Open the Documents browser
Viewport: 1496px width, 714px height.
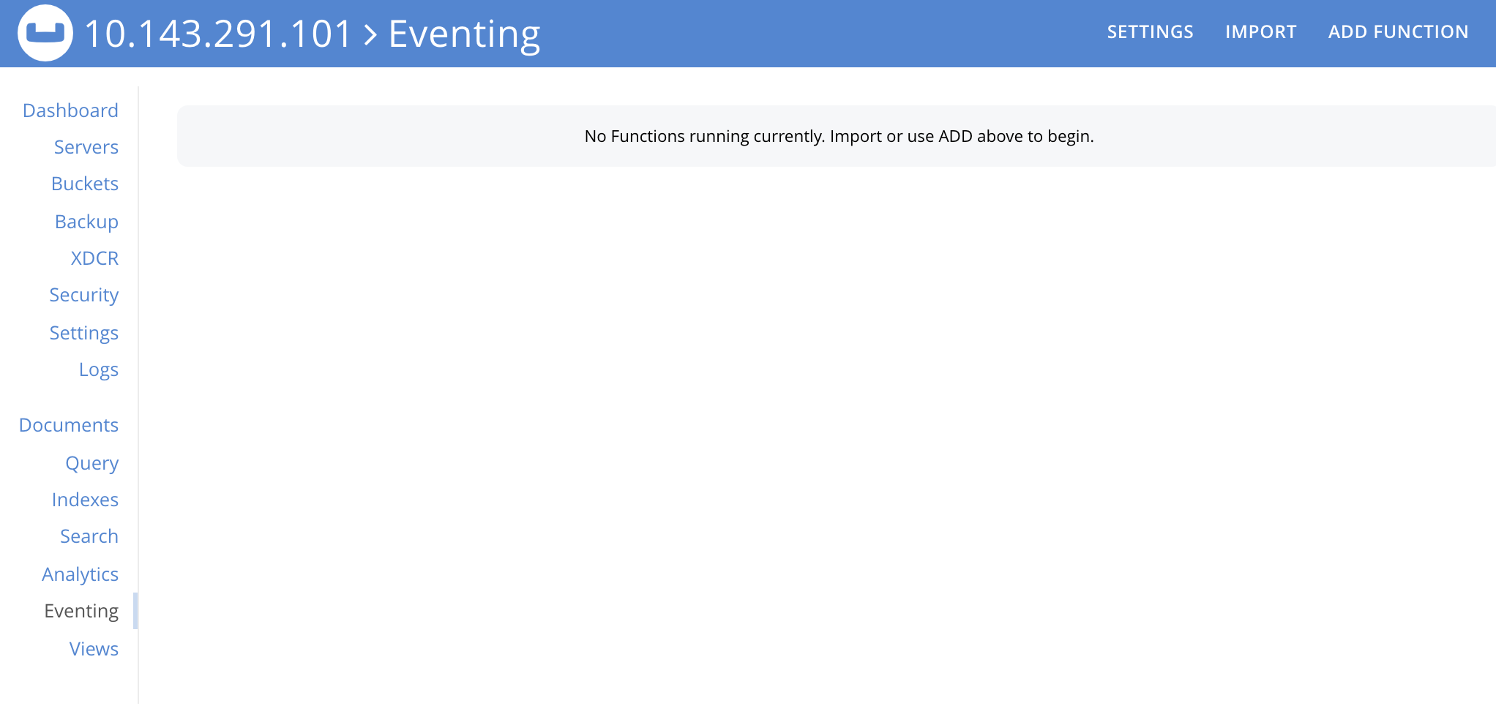(68, 425)
